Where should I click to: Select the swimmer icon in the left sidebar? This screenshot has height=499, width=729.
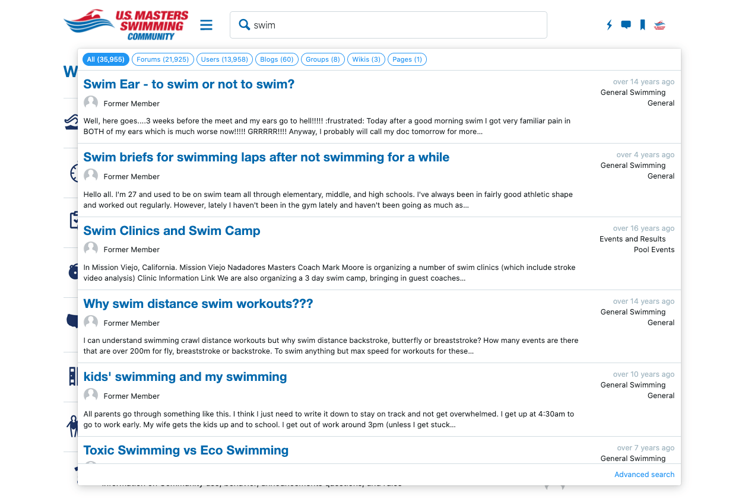pyautogui.click(x=71, y=120)
